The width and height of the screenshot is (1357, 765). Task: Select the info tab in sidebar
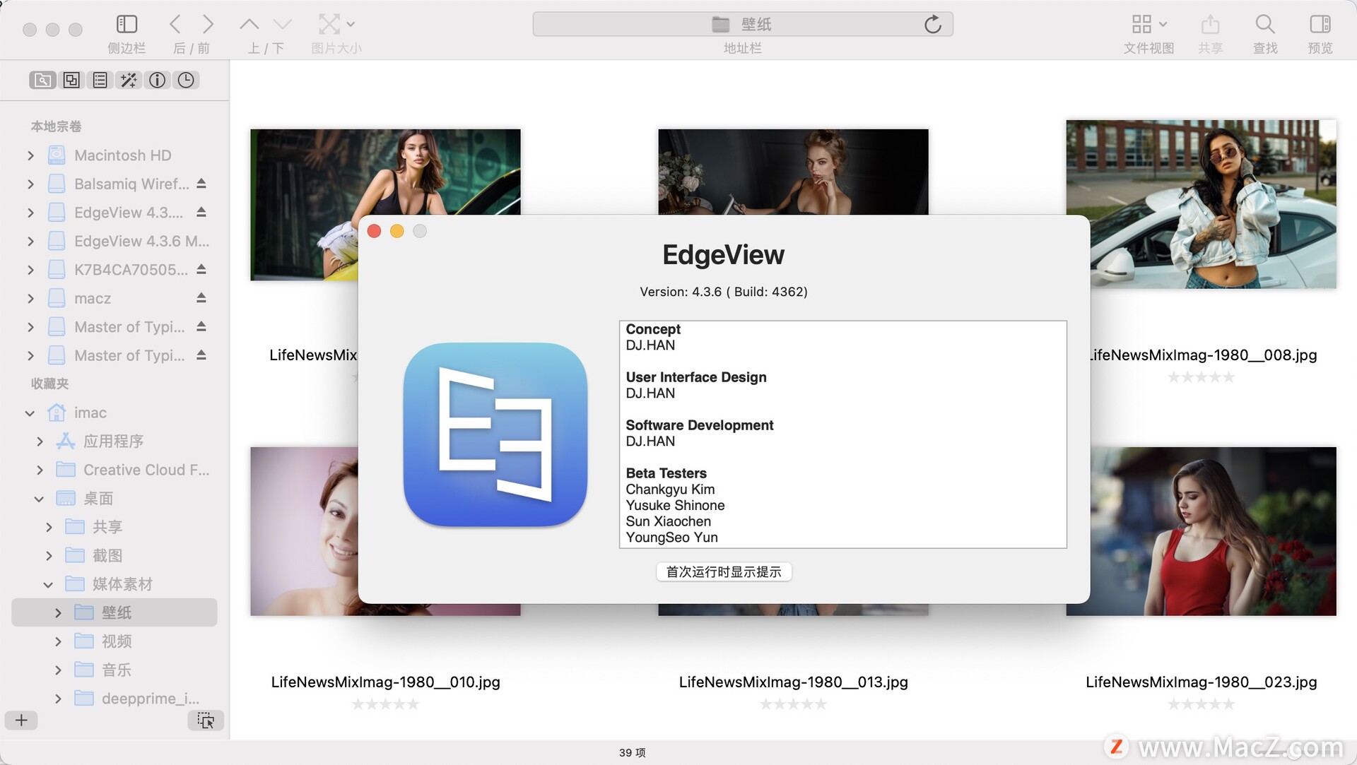[158, 80]
